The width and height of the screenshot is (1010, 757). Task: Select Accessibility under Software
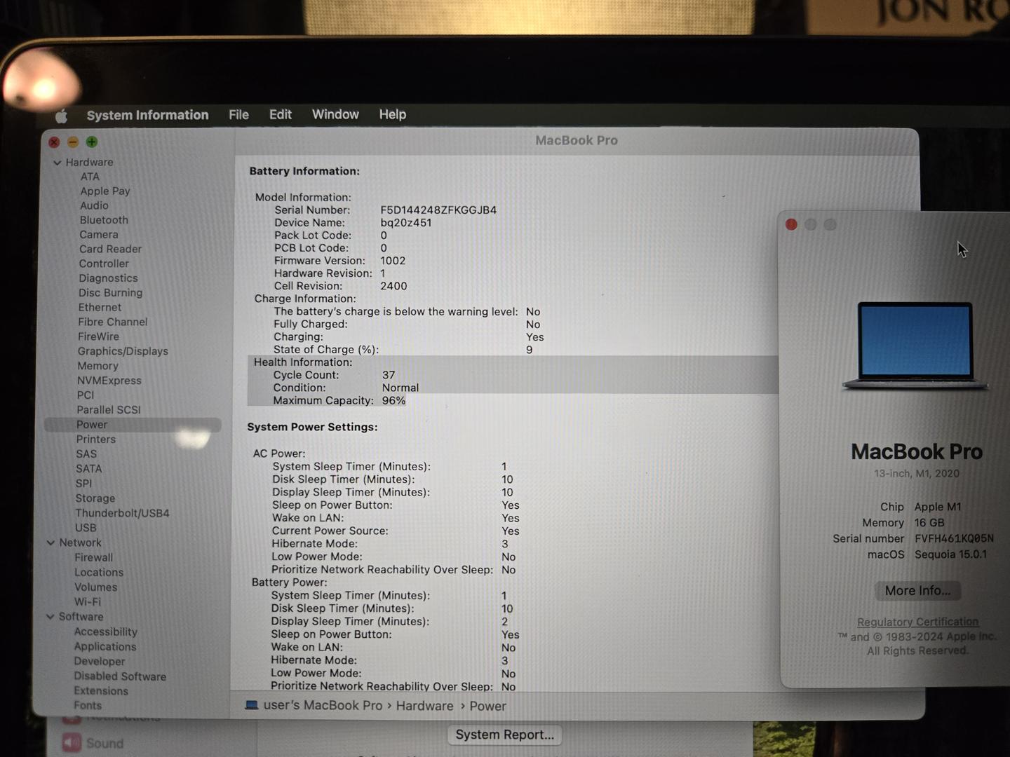pyautogui.click(x=106, y=632)
